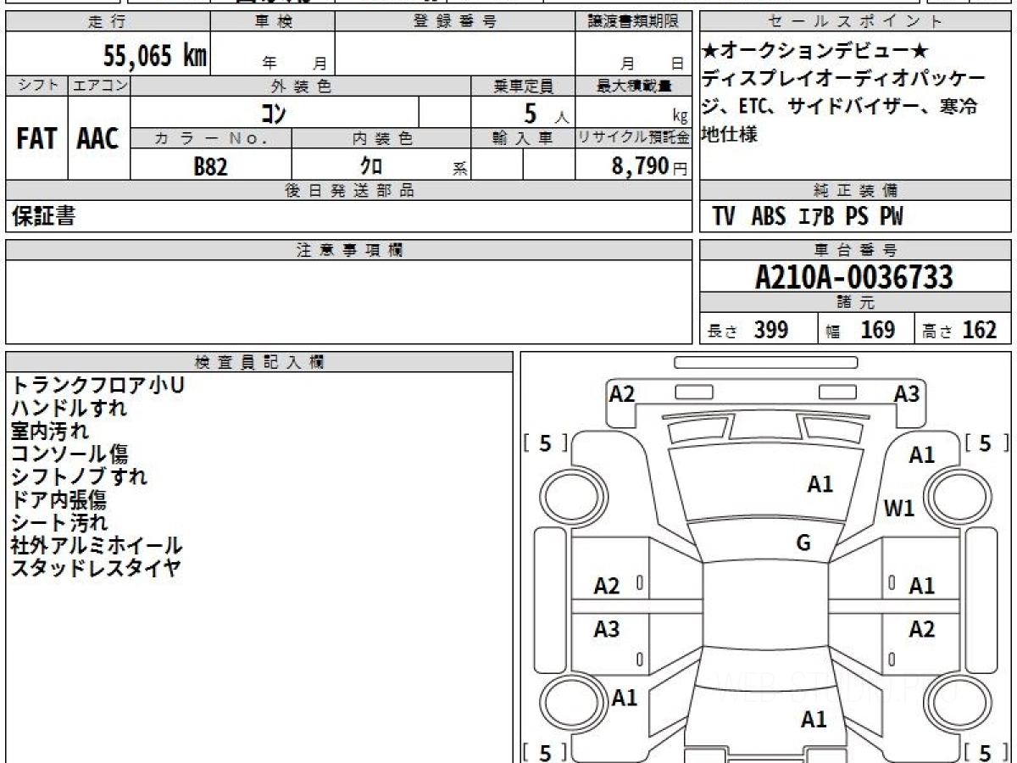Select the 長さ 399 dimension
The height and width of the screenshot is (763, 1017).
(x=747, y=330)
